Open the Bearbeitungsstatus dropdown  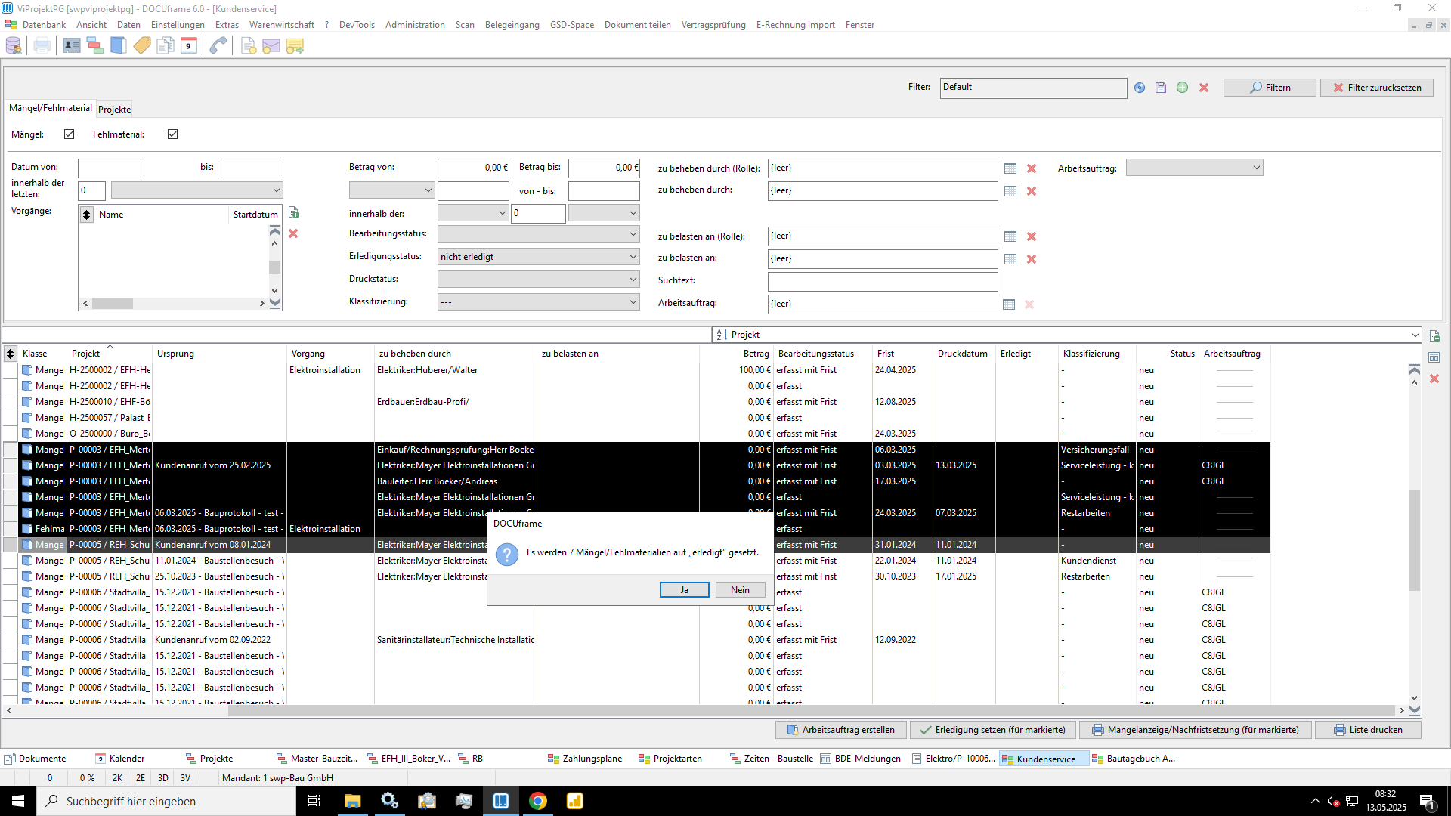[539, 234]
